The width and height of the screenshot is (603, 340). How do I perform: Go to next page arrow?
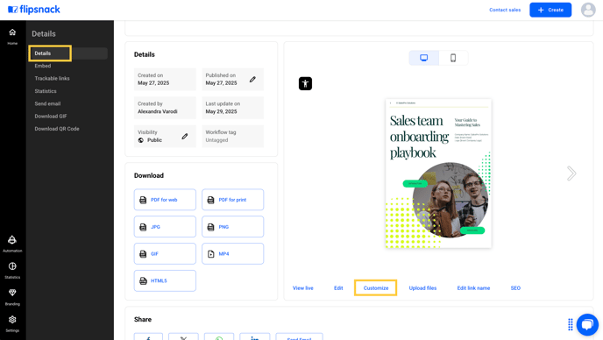[x=571, y=174]
